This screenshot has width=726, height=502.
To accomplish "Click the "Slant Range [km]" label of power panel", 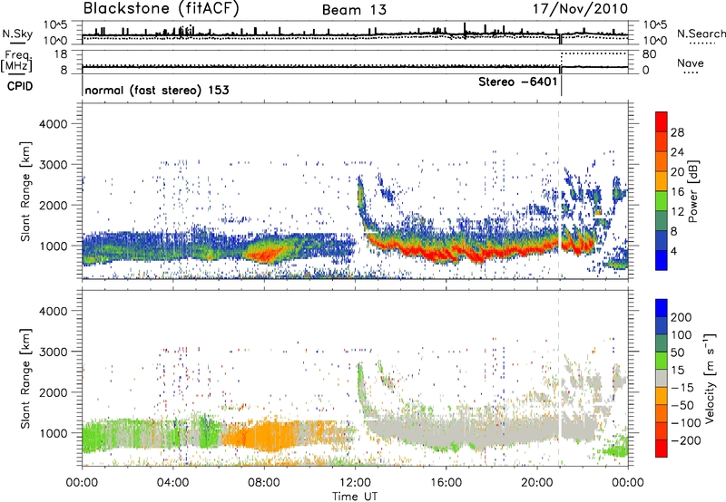I will [x=25, y=191].
